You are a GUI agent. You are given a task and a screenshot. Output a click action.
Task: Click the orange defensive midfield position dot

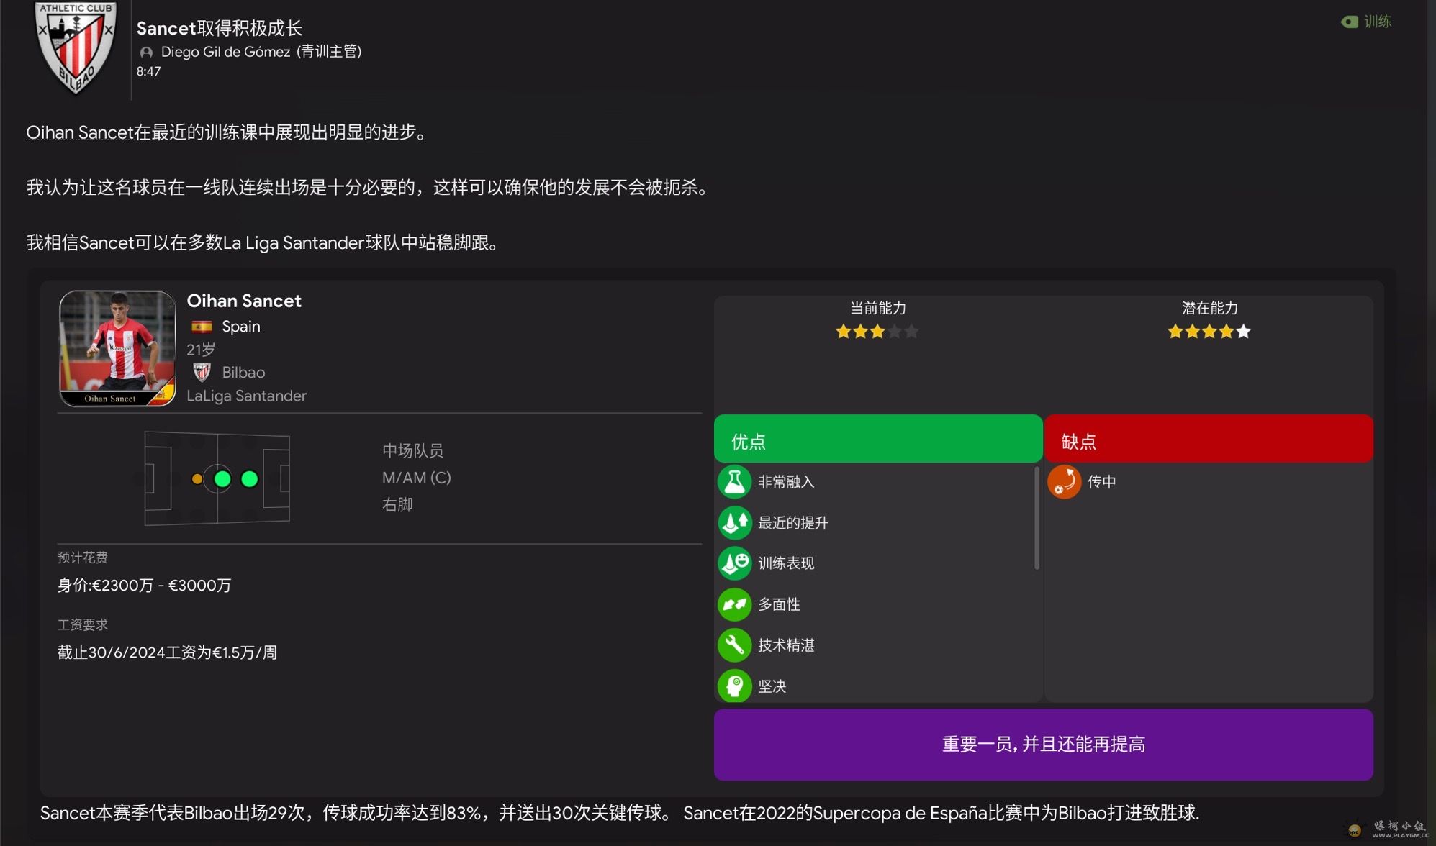pos(197,479)
